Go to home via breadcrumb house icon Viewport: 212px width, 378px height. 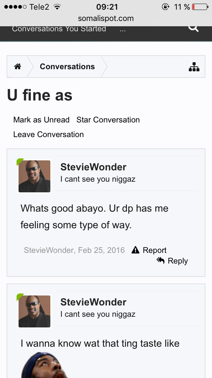(x=18, y=67)
